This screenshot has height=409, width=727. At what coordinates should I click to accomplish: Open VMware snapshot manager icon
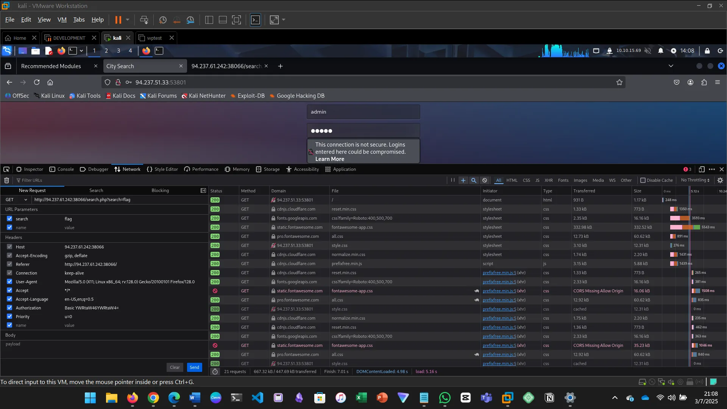pyautogui.click(x=190, y=20)
